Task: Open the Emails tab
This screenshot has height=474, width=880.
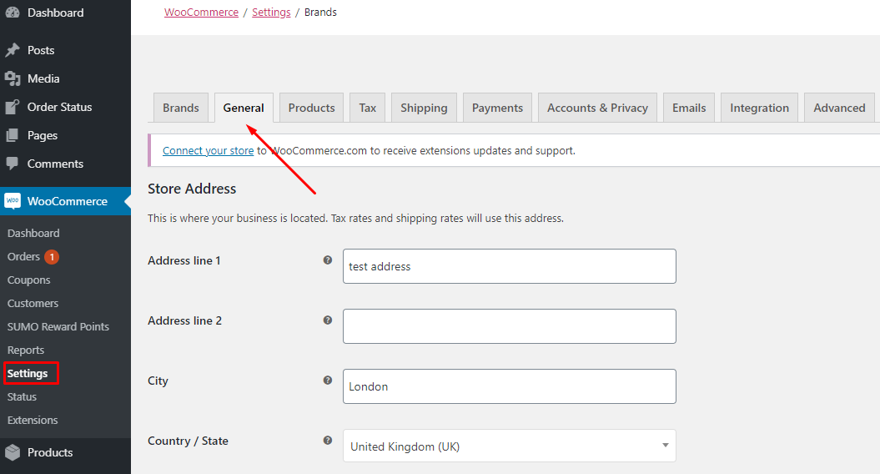Action: point(689,108)
